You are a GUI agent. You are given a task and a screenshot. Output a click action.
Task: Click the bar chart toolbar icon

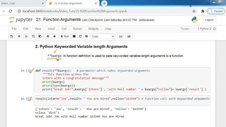(x=129, y=36)
